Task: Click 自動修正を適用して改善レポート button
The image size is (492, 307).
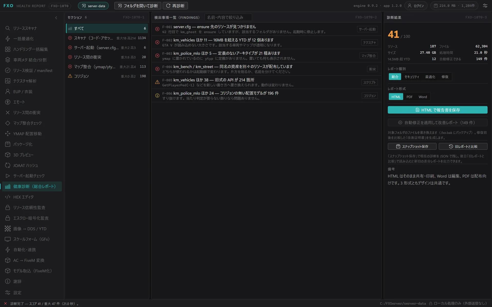Action: click(x=437, y=123)
